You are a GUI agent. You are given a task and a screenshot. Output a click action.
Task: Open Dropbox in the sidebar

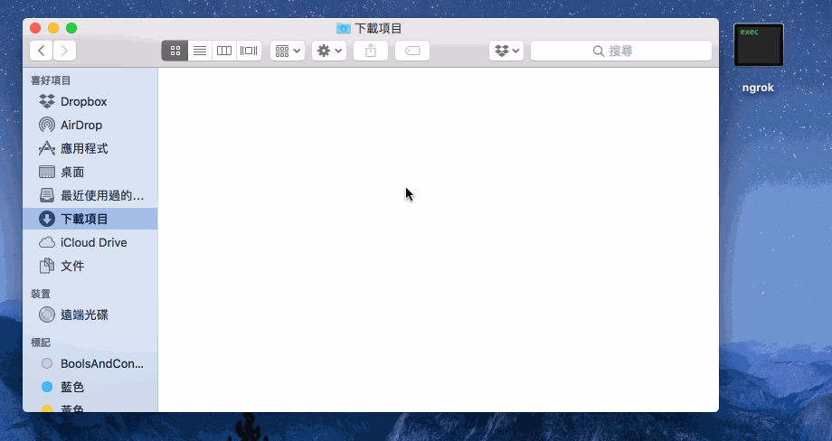pos(90,101)
